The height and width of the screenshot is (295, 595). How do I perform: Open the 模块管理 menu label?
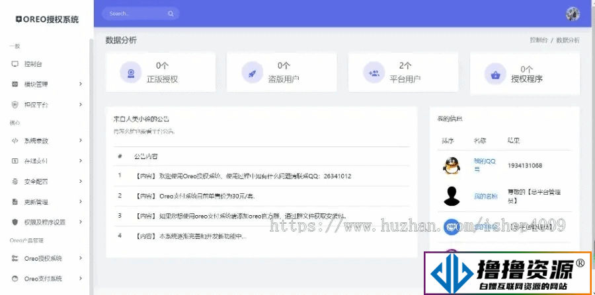[36, 84]
